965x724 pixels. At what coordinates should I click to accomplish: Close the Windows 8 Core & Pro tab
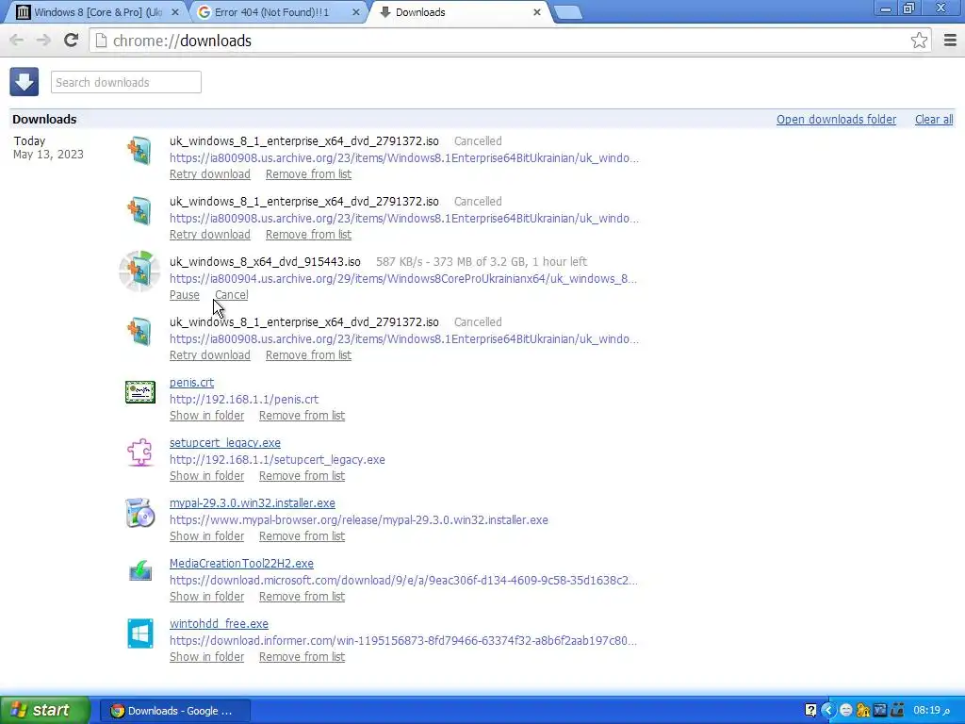click(x=174, y=12)
